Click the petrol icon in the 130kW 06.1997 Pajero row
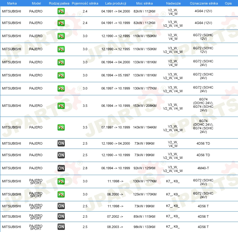This screenshot has width=238, height=232. [61, 88]
